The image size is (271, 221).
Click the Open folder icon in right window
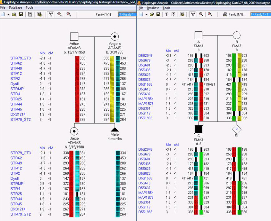coord(152,14)
